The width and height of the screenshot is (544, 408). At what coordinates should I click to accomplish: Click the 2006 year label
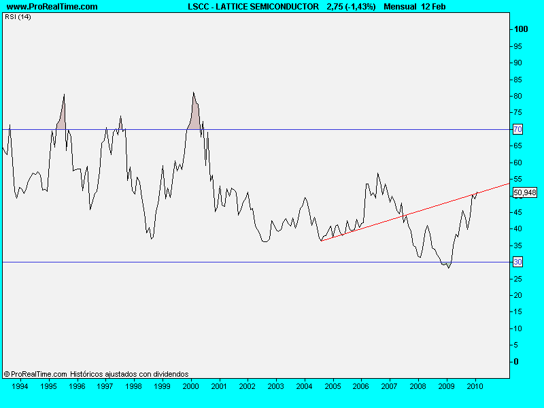coord(361,386)
